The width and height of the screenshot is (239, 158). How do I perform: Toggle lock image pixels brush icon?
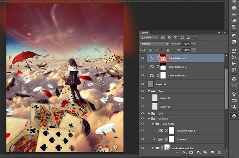coord(156,50)
